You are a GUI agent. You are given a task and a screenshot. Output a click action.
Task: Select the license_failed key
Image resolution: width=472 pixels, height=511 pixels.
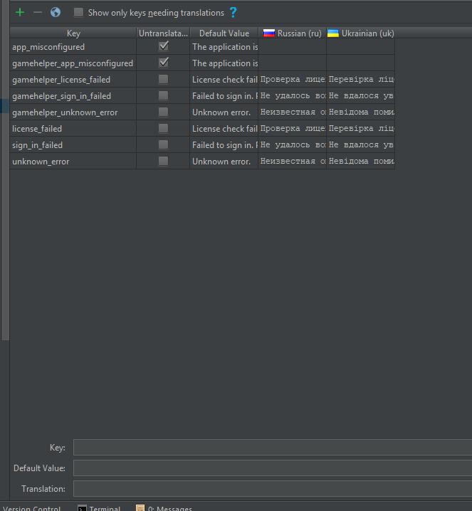(x=73, y=128)
